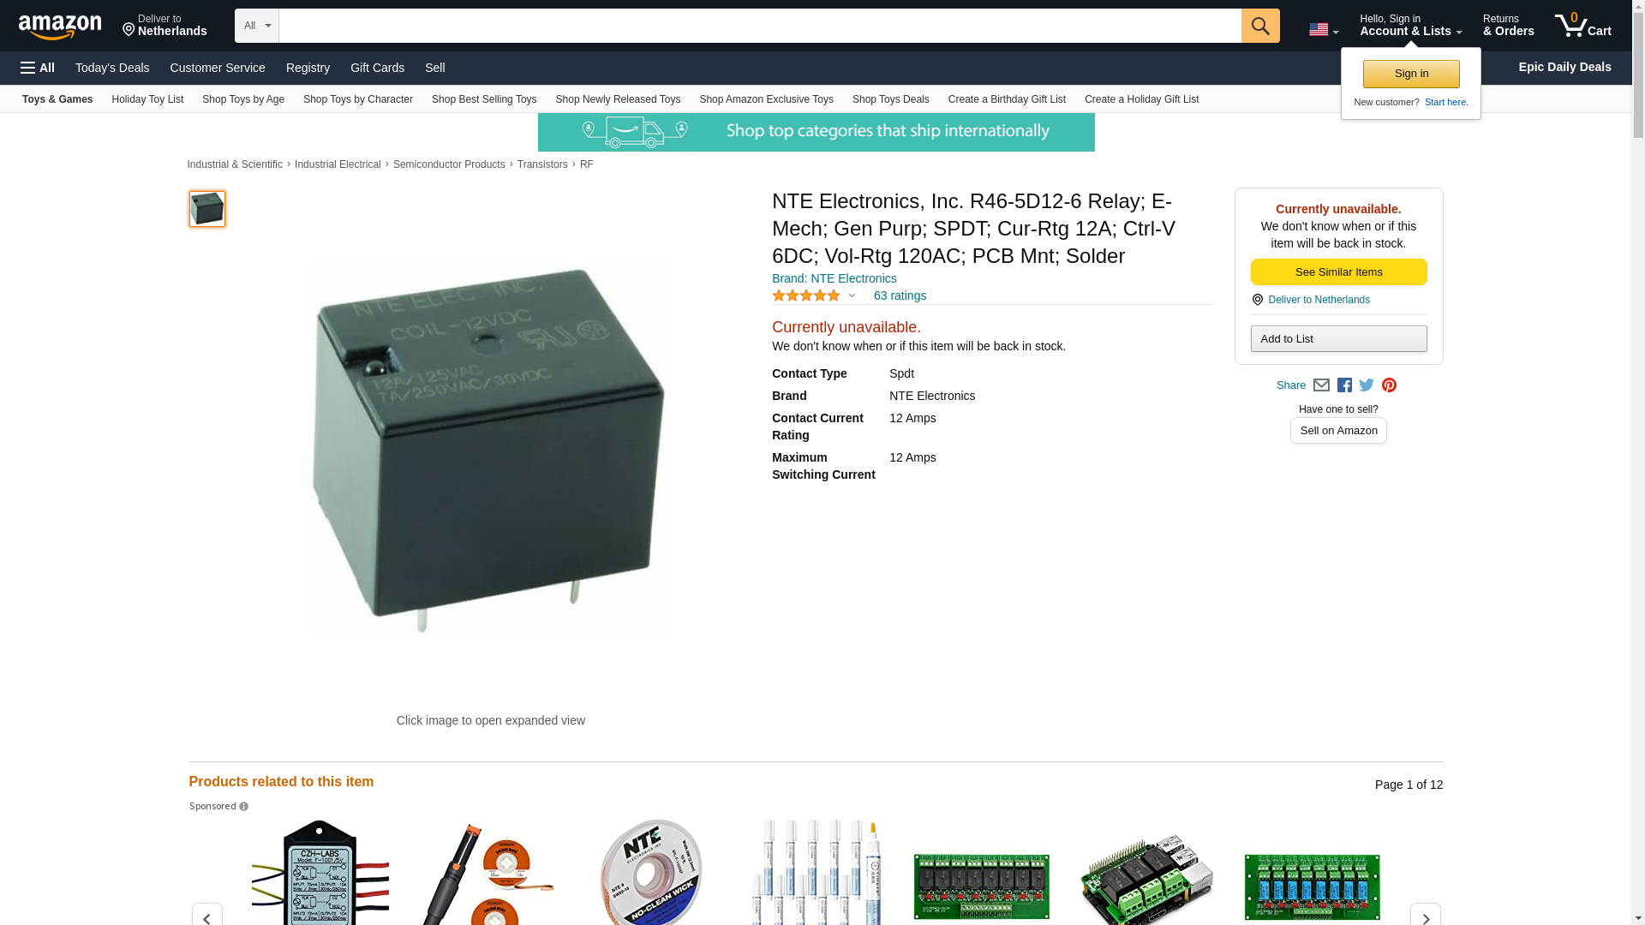The width and height of the screenshot is (1645, 925).
Task: Open the shopping cart
Action: point(1582,26)
